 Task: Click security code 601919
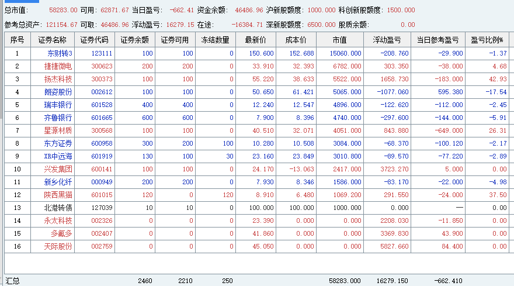102,156
